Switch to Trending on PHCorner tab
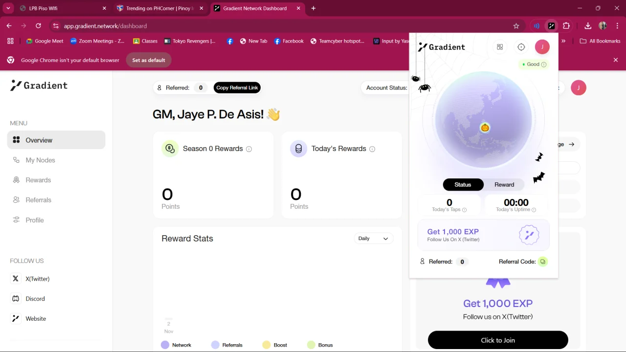 point(160,8)
